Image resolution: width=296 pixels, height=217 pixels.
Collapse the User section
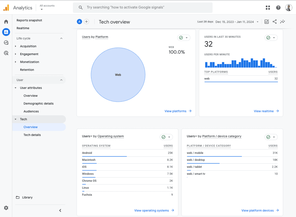point(61,80)
